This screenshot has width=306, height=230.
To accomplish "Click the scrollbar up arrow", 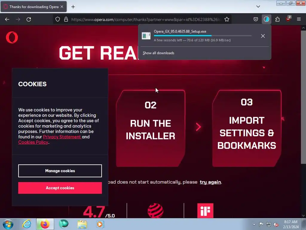I will (x=303, y=28).
